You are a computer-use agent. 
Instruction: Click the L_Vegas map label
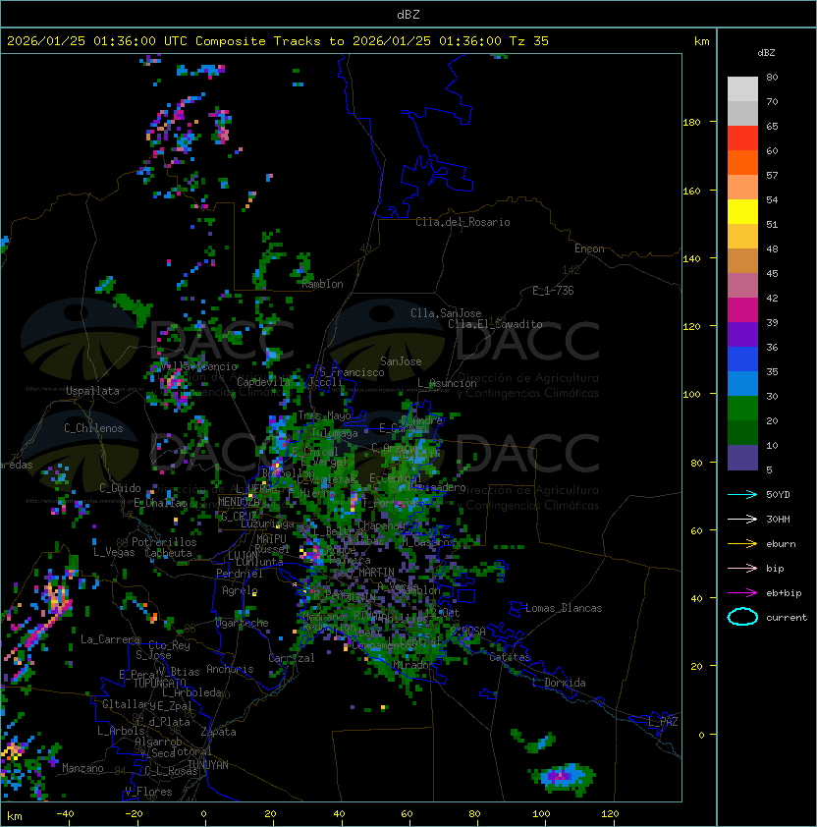pos(114,552)
